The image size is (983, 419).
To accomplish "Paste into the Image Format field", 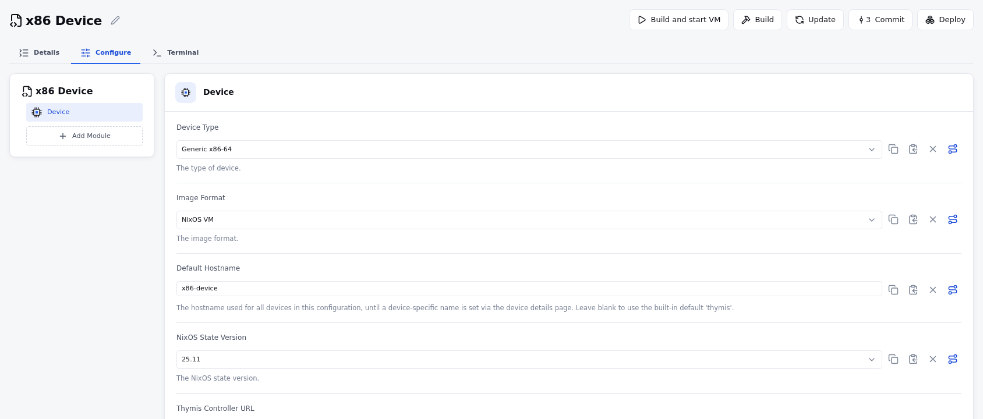I will tap(913, 219).
